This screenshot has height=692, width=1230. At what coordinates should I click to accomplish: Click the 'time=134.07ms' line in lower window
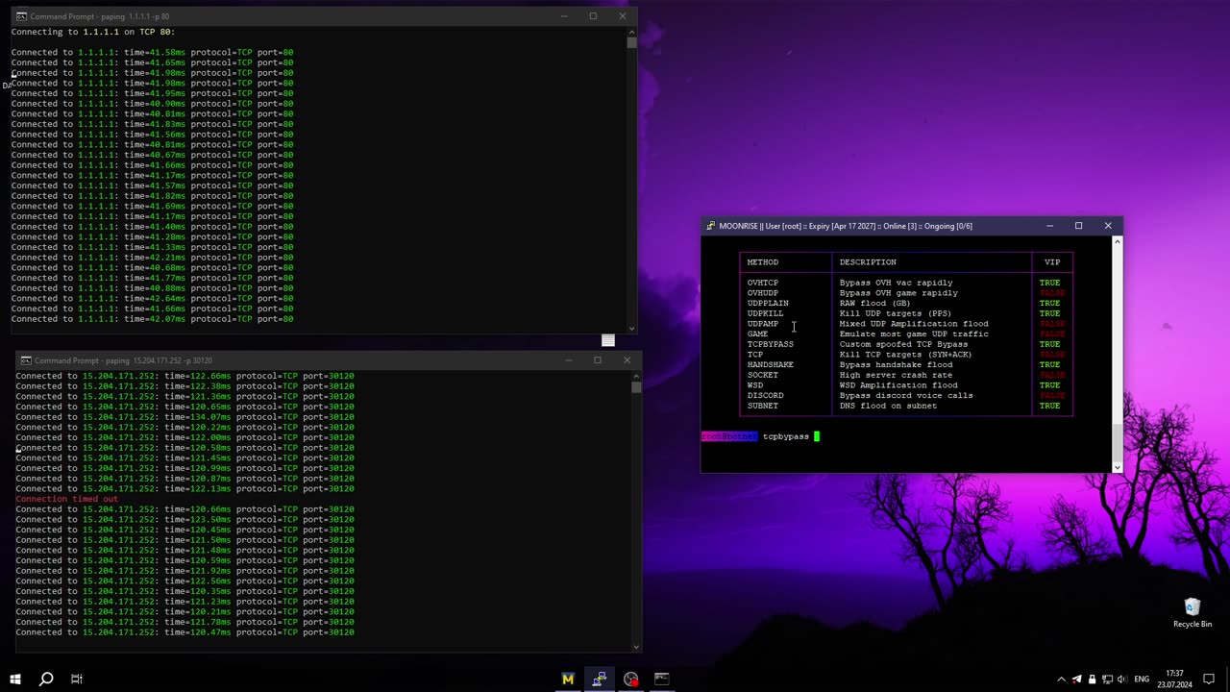[184, 416]
